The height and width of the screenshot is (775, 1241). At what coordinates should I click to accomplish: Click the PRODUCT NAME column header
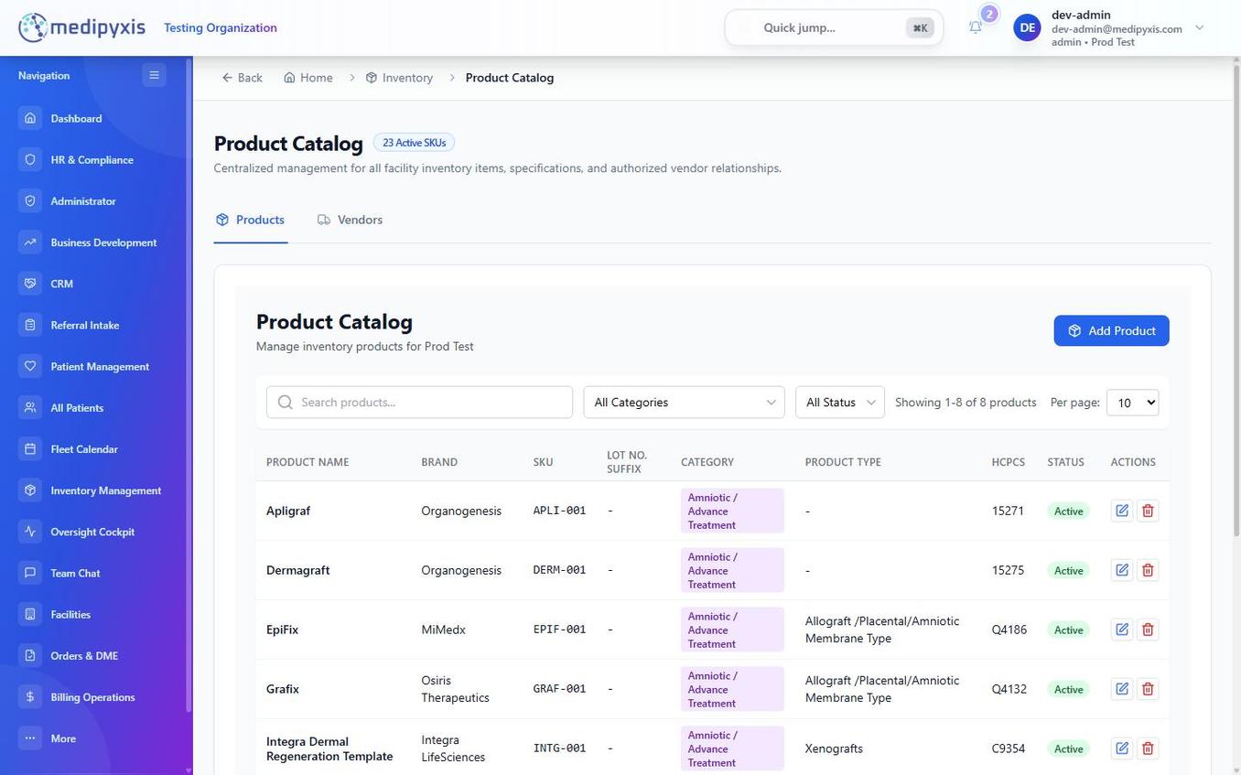click(308, 462)
